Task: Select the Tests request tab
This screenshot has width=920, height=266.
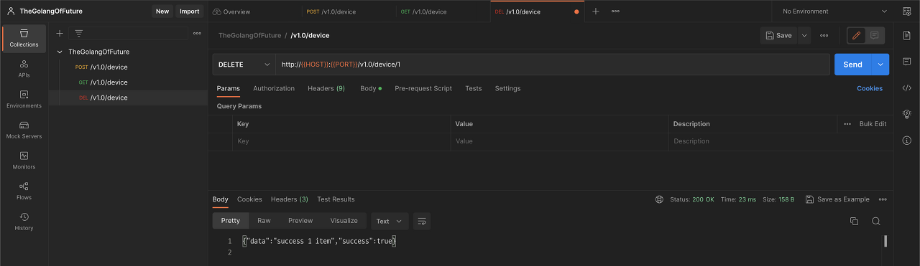Action: 474,88
